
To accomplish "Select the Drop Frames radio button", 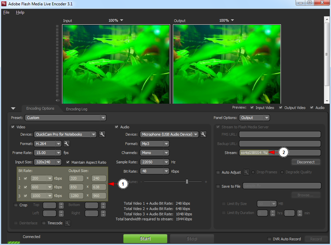I will (253, 172).
